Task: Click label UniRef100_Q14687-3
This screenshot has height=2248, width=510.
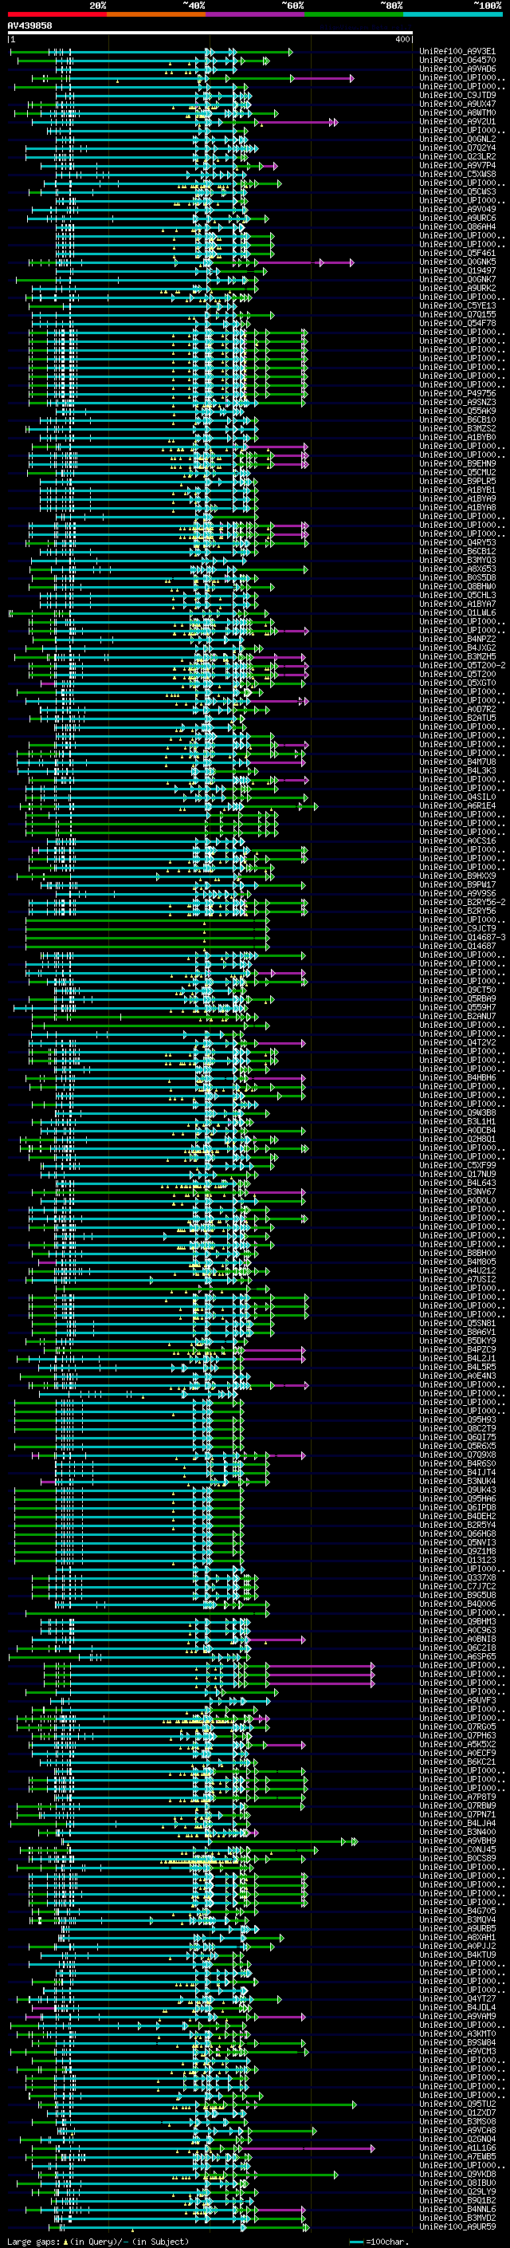Action: [462, 937]
